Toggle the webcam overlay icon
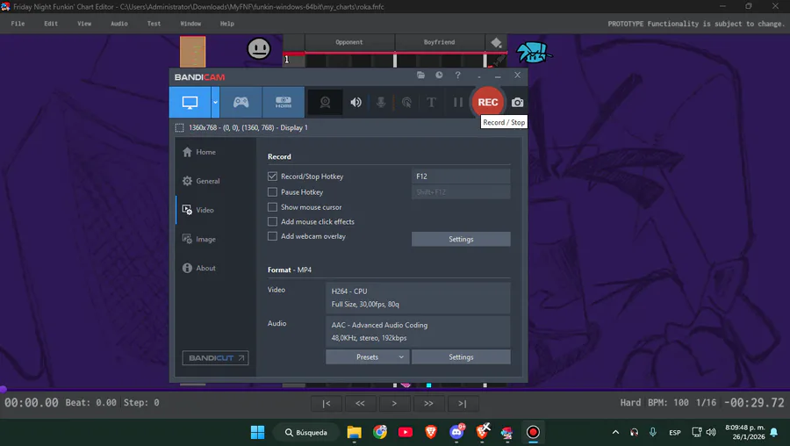790x446 pixels. pyautogui.click(x=325, y=103)
